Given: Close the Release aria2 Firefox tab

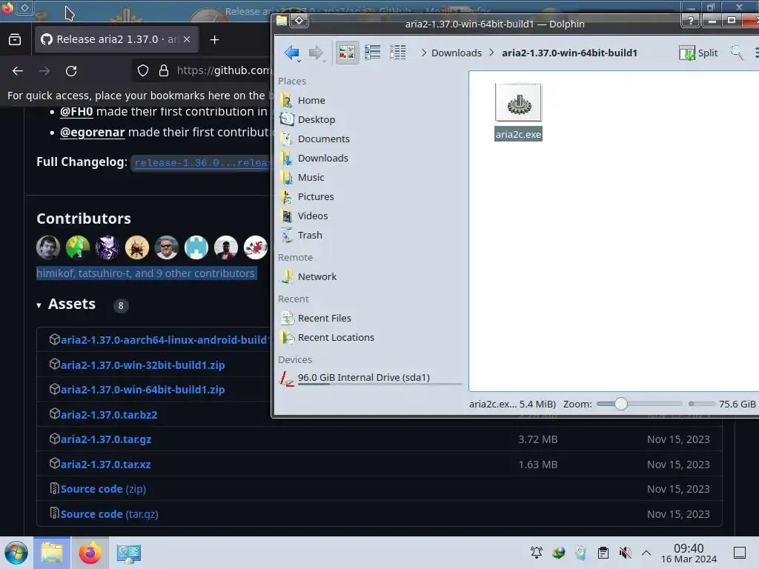Looking at the screenshot, I should click(x=187, y=39).
